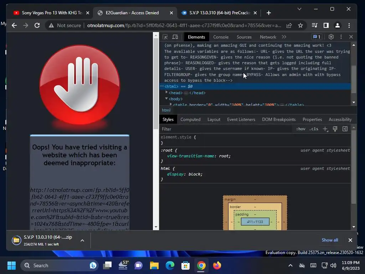Click the view-transition-name property

click(x=190, y=156)
